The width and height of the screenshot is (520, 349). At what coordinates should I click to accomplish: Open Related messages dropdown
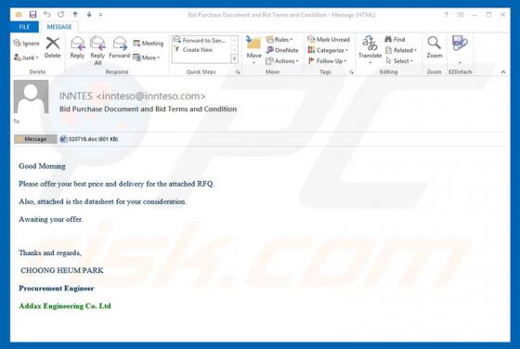pos(400,50)
